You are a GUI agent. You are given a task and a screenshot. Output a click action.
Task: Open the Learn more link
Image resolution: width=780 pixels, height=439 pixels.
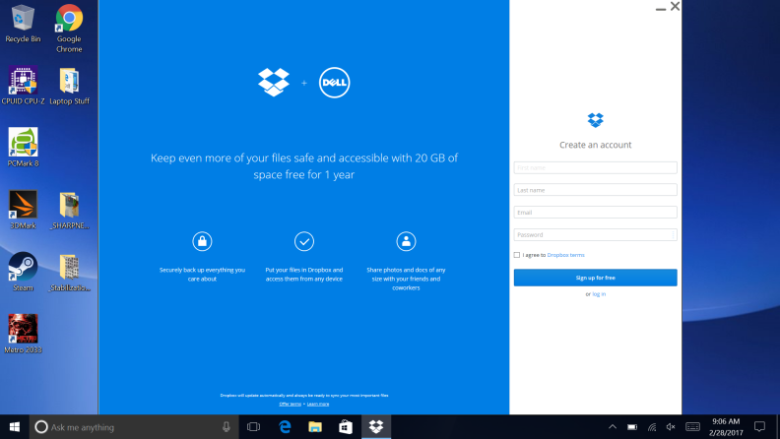pos(318,404)
